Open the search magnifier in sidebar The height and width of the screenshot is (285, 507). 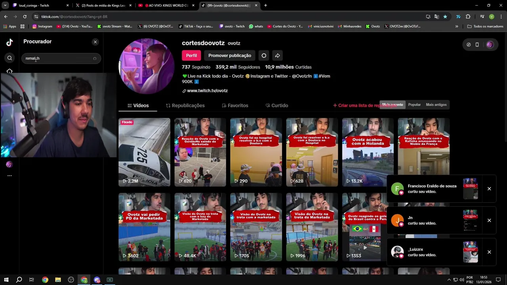click(x=10, y=58)
